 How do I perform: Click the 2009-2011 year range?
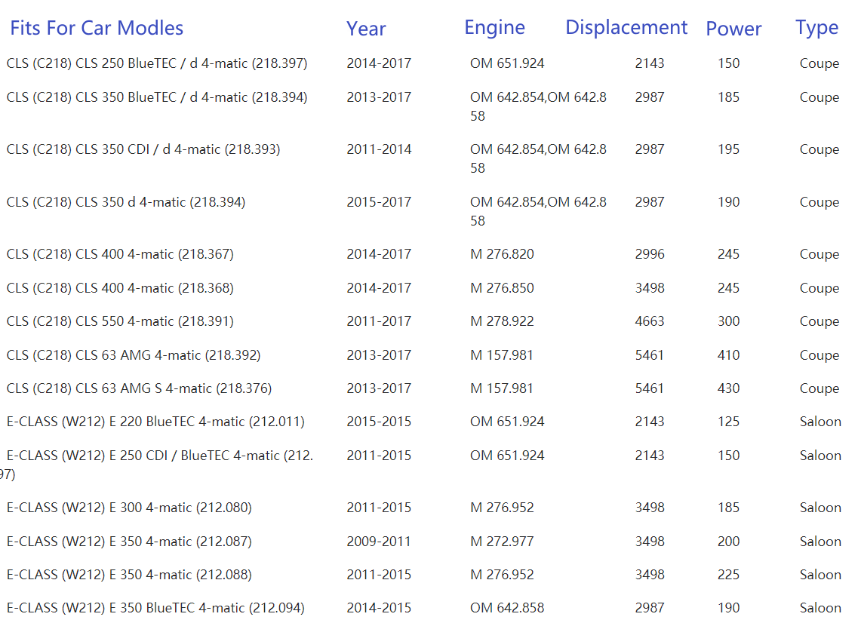point(379,542)
